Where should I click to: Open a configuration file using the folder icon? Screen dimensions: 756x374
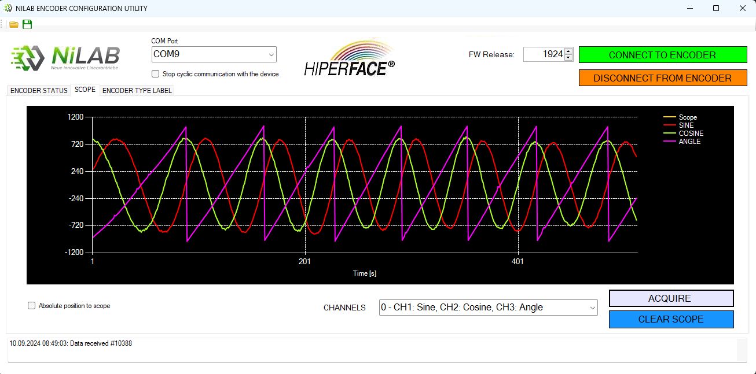coord(13,24)
